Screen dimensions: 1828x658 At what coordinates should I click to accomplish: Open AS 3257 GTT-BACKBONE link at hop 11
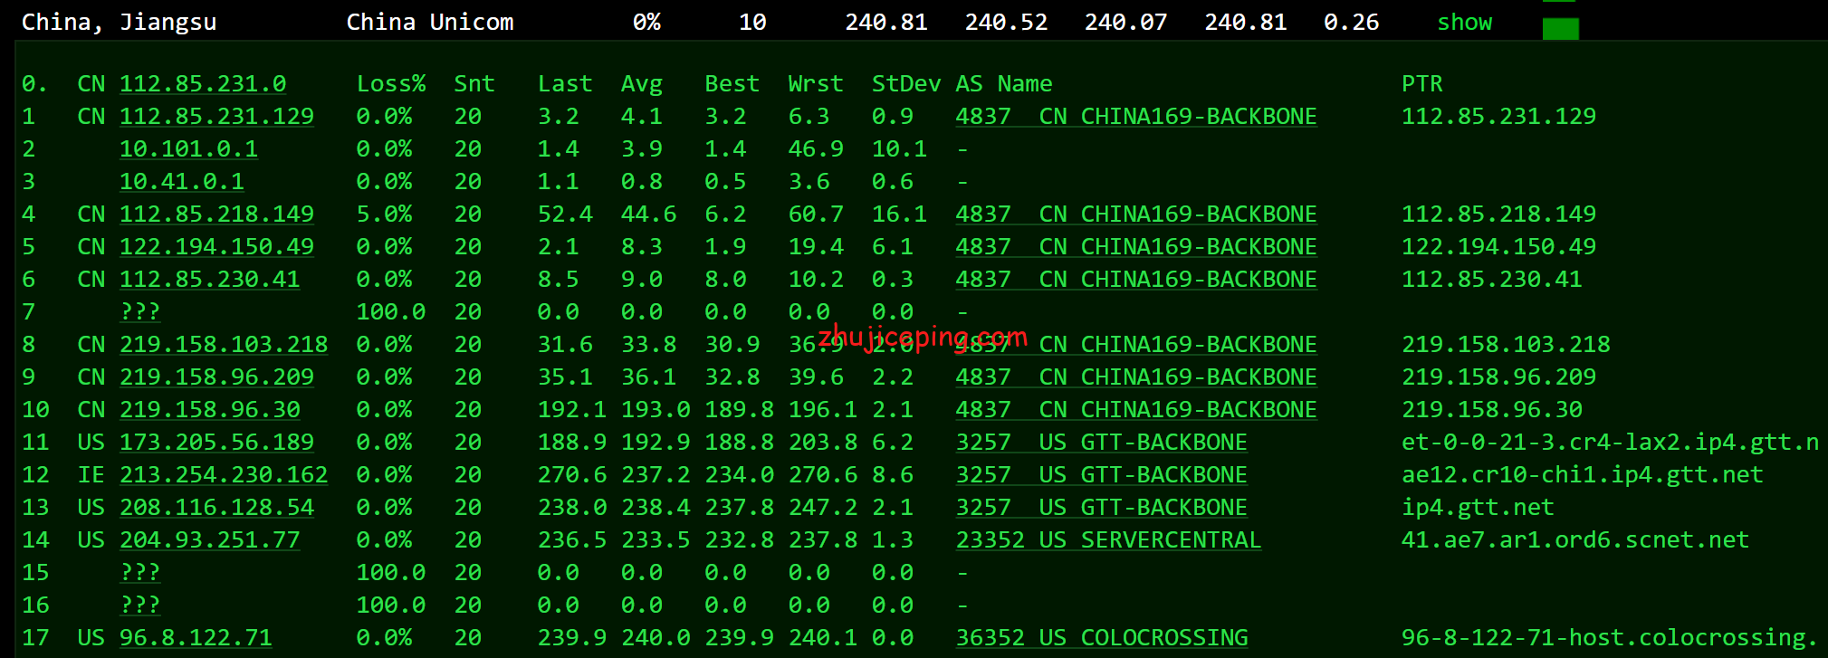click(x=1101, y=443)
